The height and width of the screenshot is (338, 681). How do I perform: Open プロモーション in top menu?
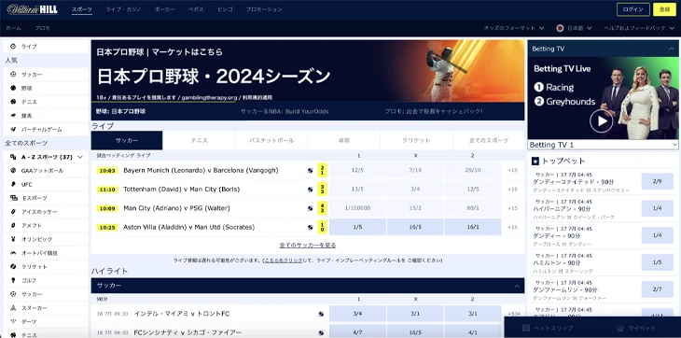click(x=264, y=9)
